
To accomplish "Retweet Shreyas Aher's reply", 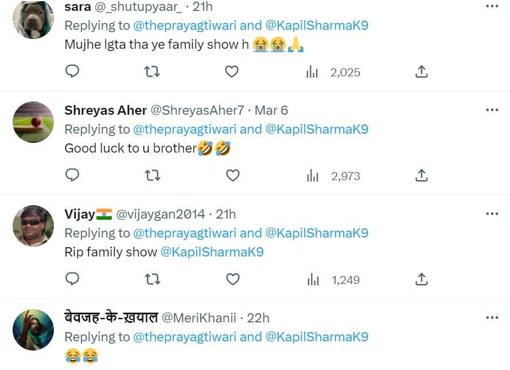I will click(152, 176).
